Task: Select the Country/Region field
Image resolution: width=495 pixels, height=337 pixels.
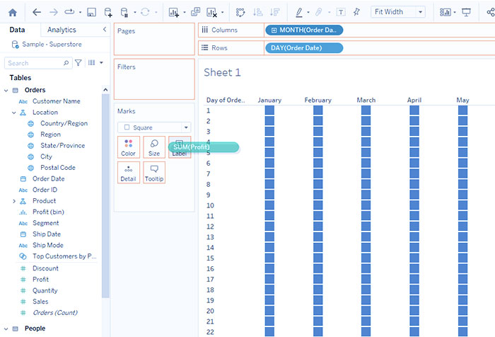Action: coord(64,123)
